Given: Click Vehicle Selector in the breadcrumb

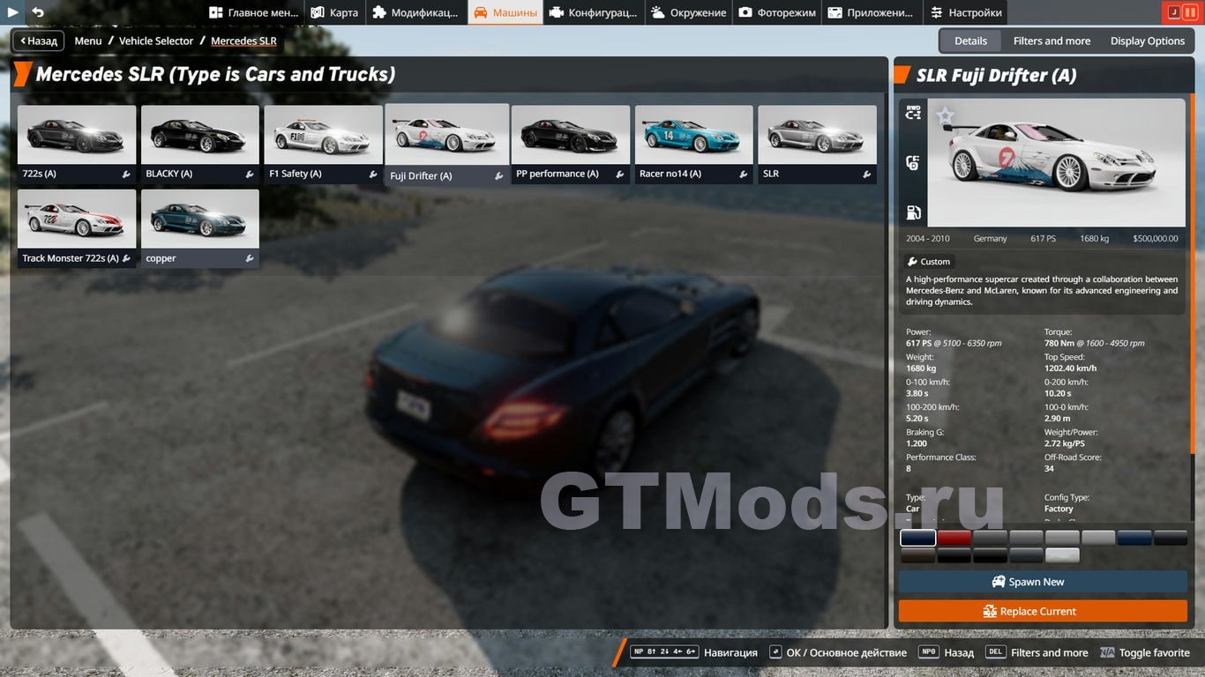Looking at the screenshot, I should (156, 41).
